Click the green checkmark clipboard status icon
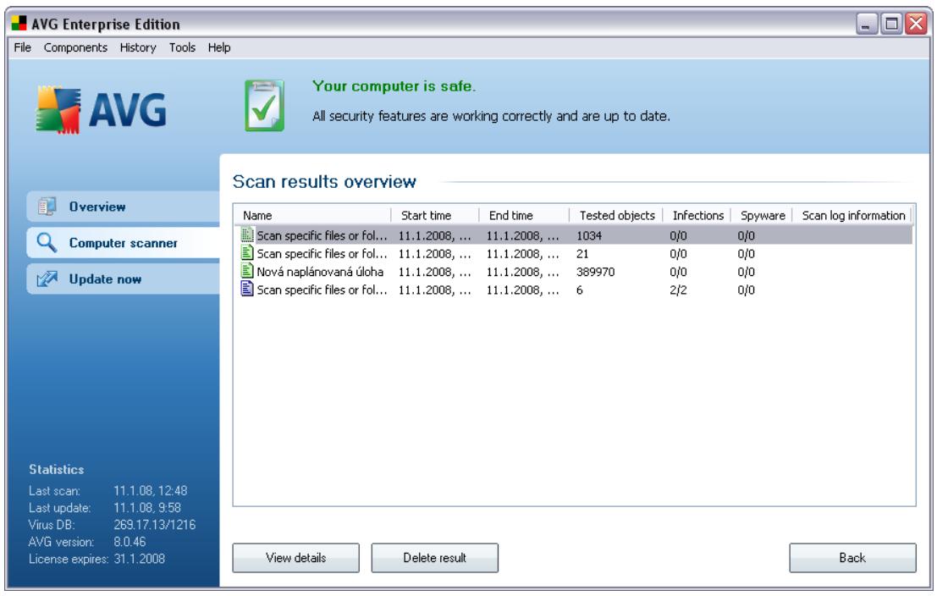Screen dimensions: 937x596 (x=264, y=106)
